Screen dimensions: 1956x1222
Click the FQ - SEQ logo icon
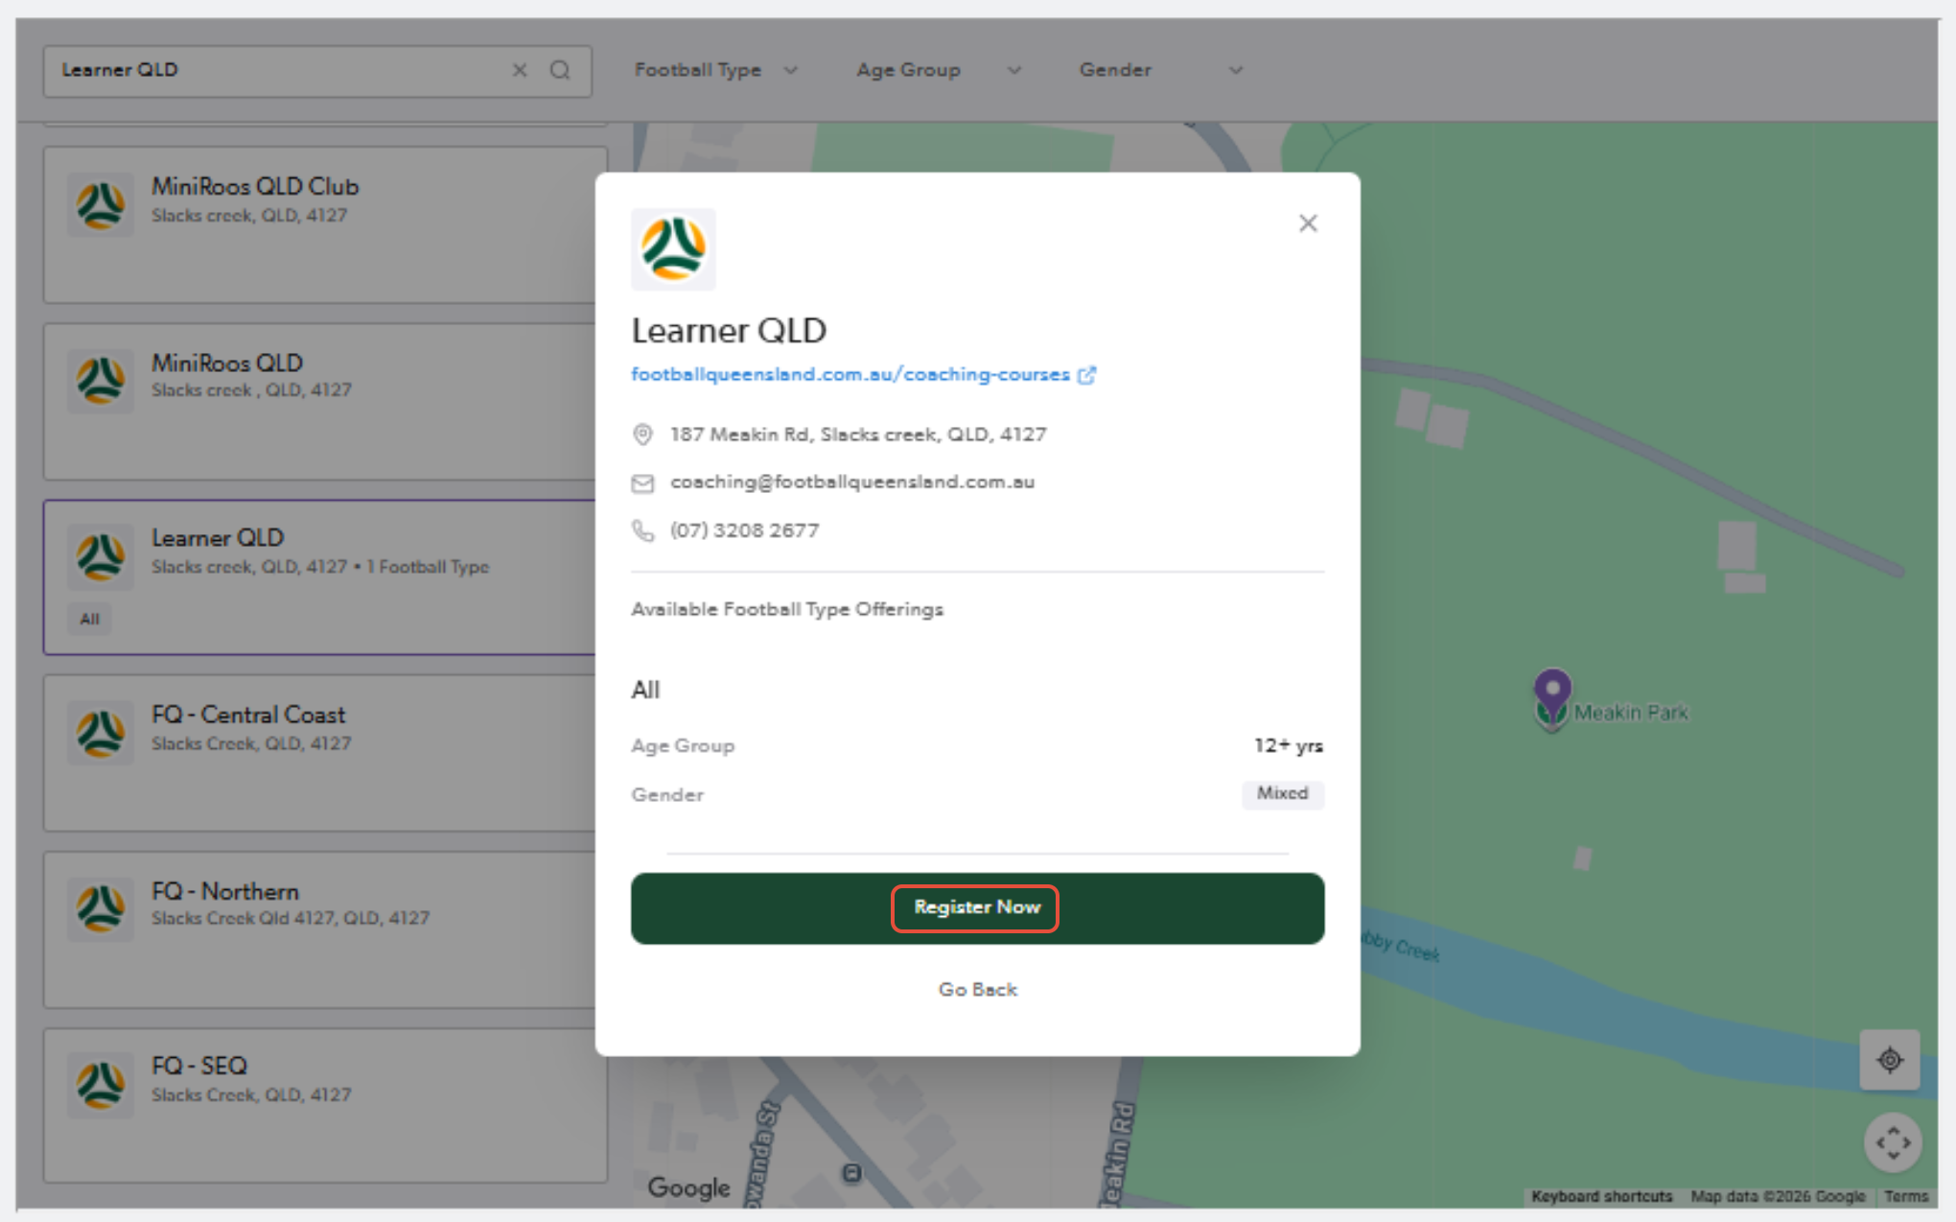(101, 1085)
